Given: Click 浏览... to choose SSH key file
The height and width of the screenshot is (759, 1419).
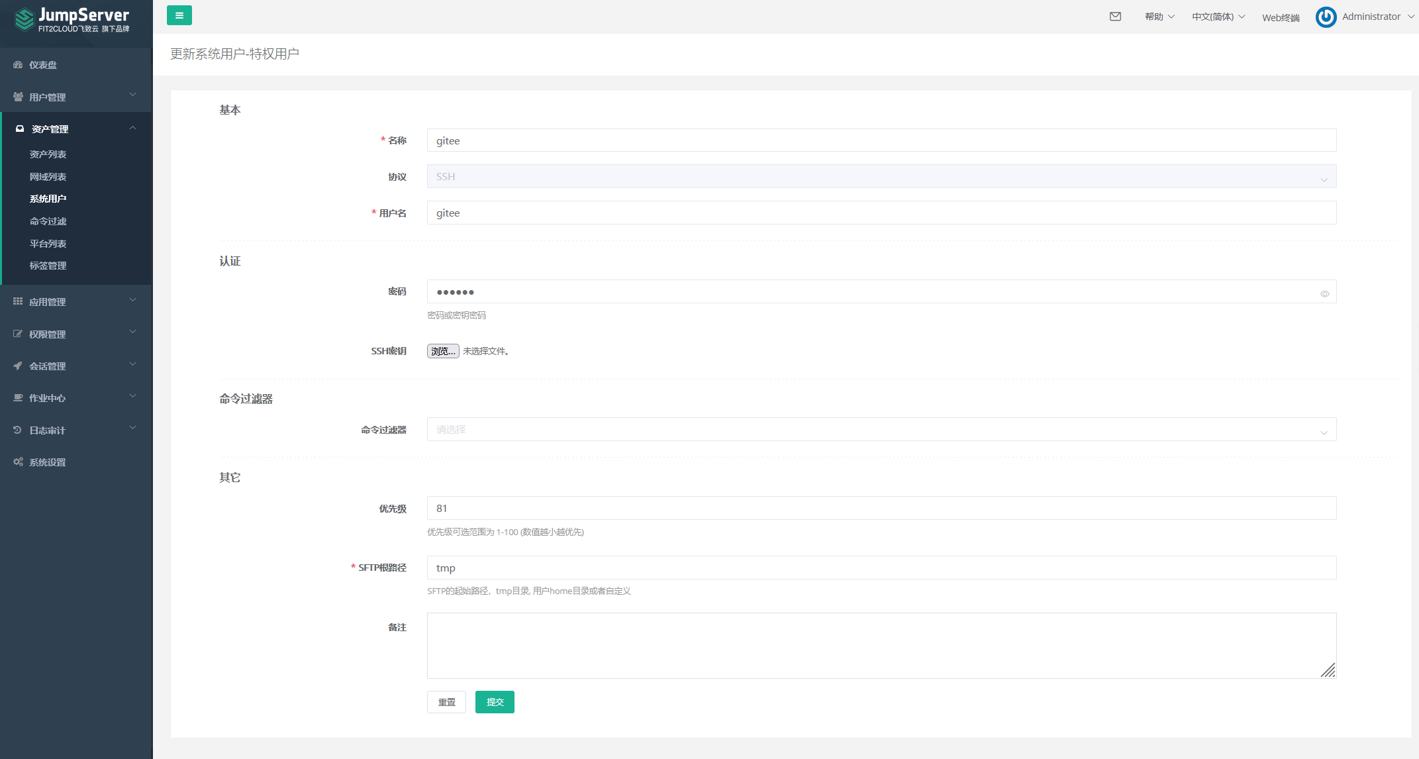Looking at the screenshot, I should (443, 351).
